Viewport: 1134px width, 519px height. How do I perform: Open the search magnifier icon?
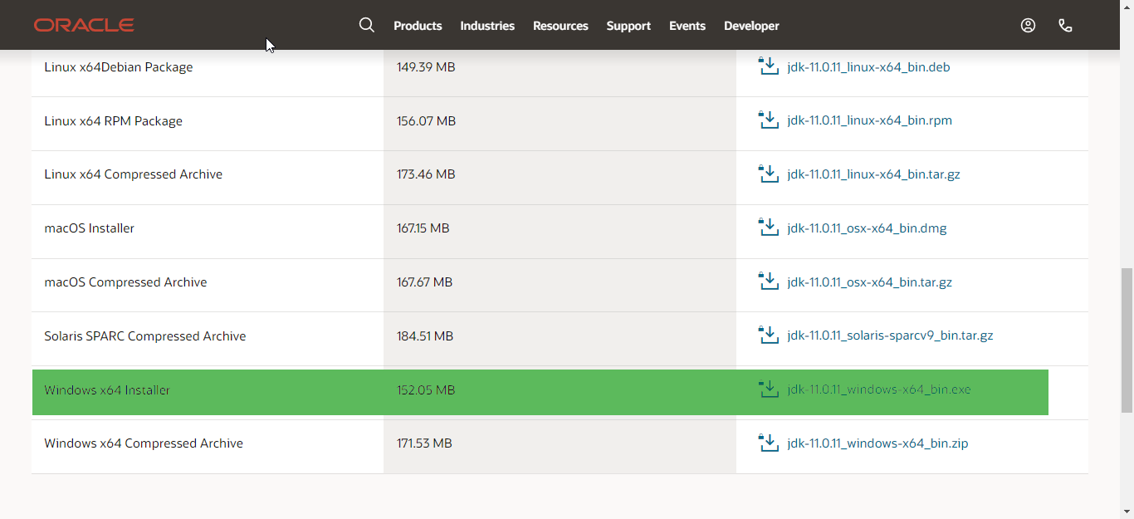367,25
